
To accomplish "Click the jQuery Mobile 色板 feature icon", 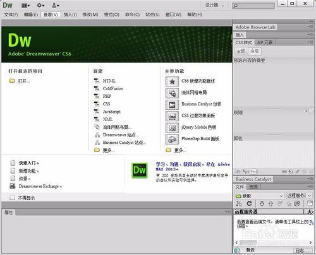I will point(172,127).
